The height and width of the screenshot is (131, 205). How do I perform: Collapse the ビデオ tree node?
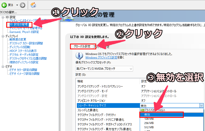pos(3,66)
